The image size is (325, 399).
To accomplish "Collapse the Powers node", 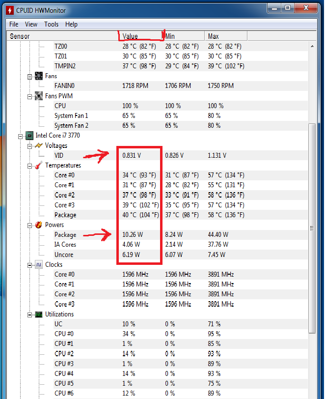I will [30, 226].
